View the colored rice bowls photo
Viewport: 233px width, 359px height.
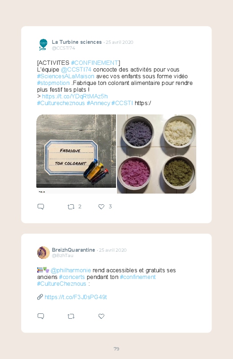point(156,154)
